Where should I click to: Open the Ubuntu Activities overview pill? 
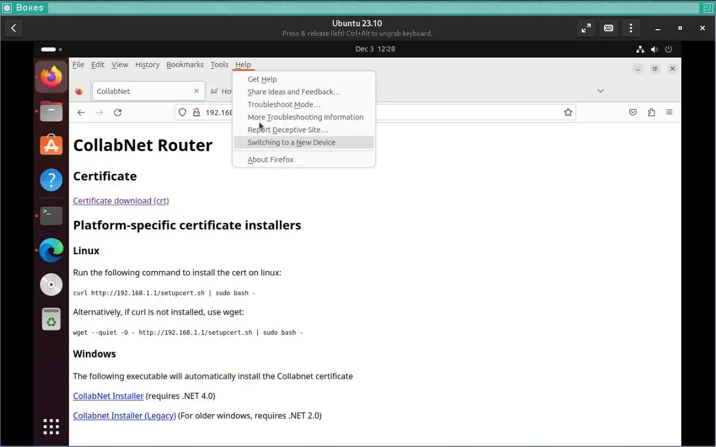click(51, 49)
